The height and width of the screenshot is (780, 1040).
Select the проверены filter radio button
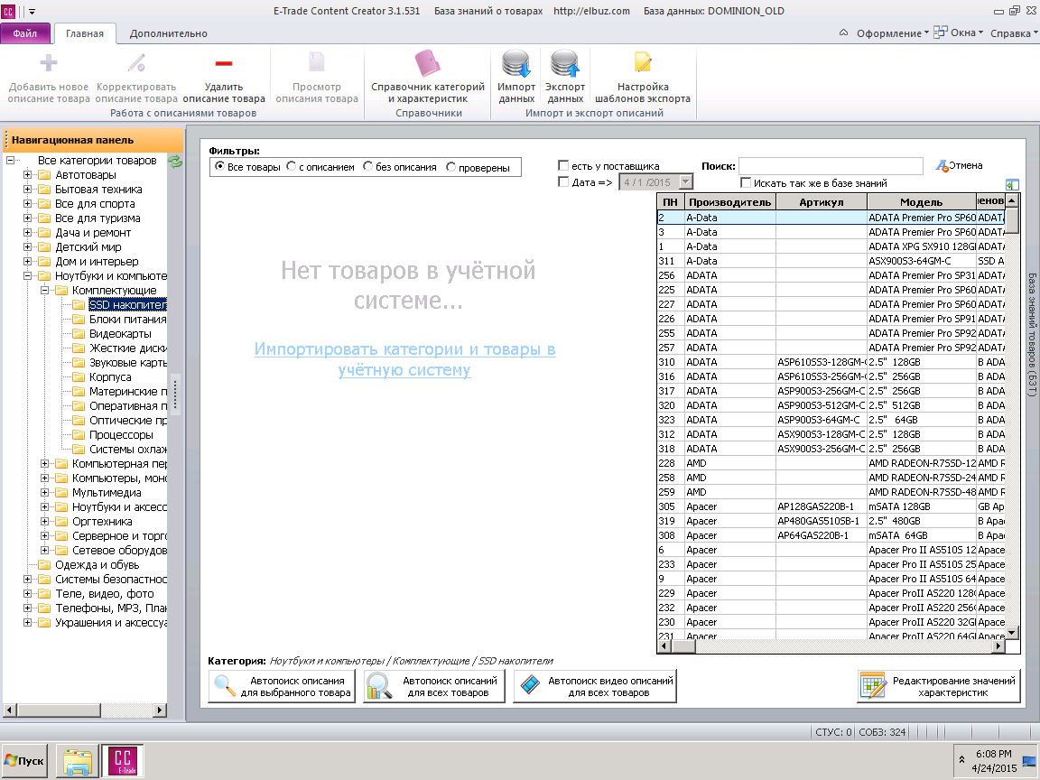[451, 167]
